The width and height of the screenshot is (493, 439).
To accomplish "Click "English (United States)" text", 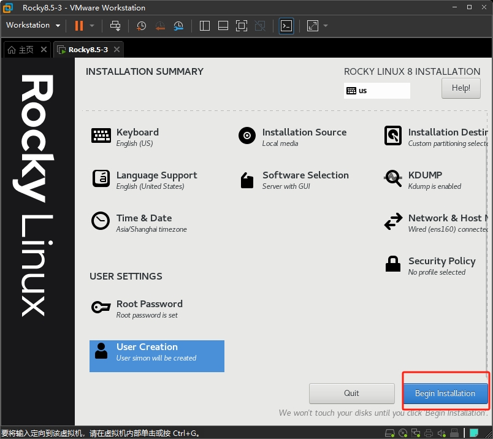I will click(150, 186).
